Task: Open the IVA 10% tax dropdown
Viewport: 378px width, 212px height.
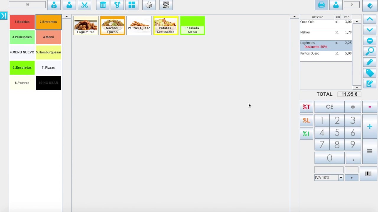Action: pyautogui.click(x=340, y=178)
